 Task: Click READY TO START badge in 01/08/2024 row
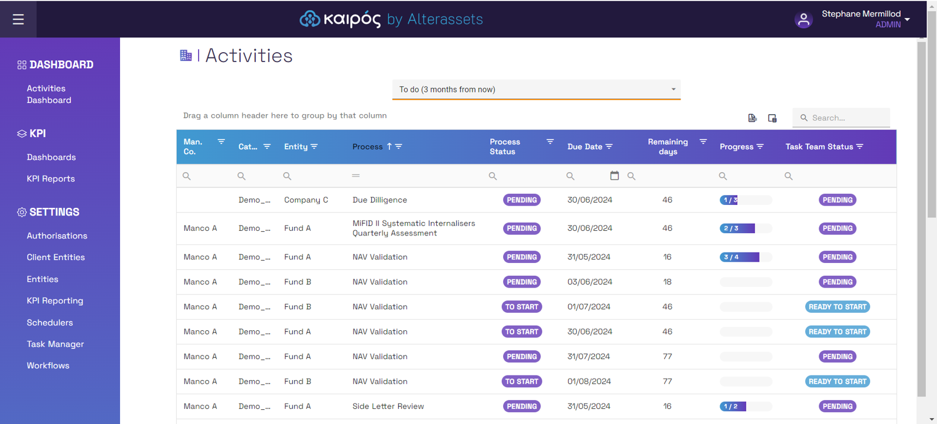(x=837, y=381)
